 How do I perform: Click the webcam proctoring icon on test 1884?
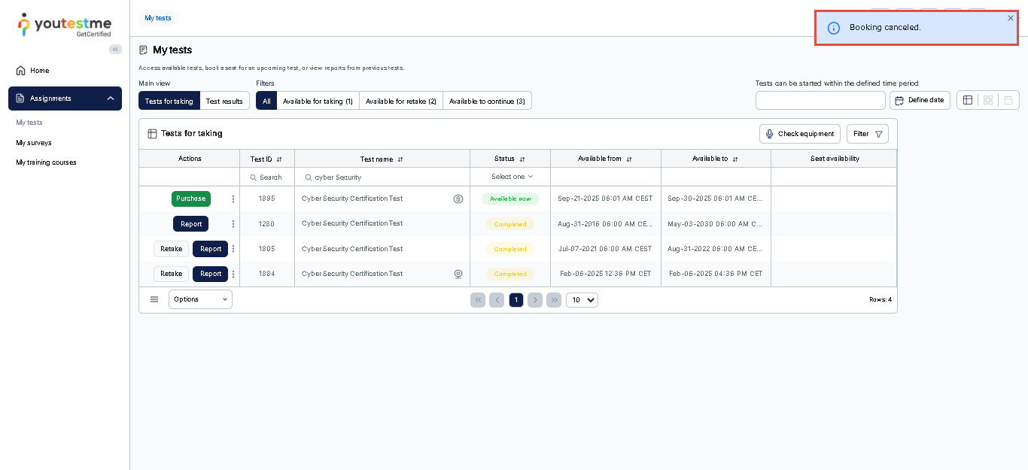(x=458, y=274)
